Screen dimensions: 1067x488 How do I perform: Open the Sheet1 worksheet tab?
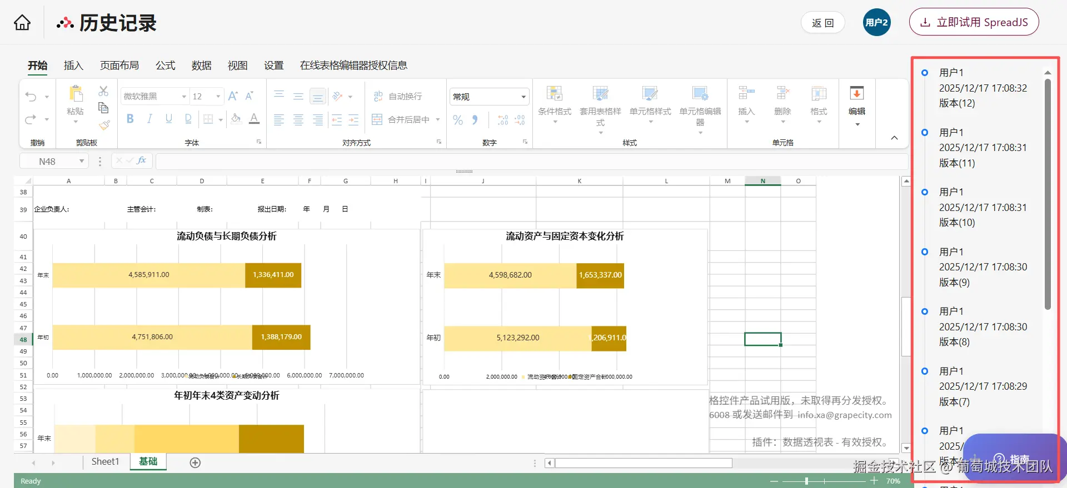[x=106, y=461]
